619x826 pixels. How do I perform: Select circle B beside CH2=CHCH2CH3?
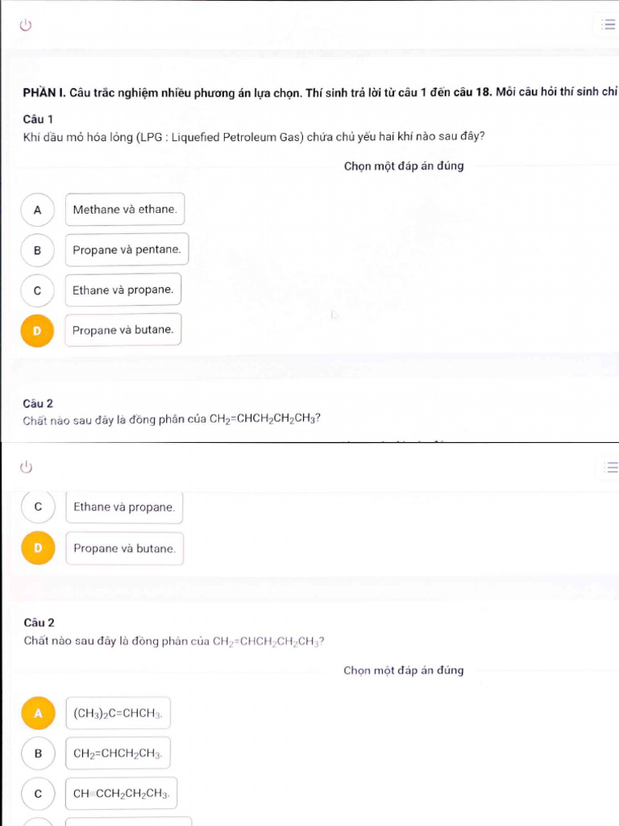point(37,753)
